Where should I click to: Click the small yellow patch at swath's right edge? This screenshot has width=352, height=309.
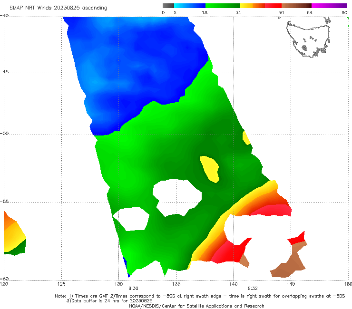[x=246, y=137]
